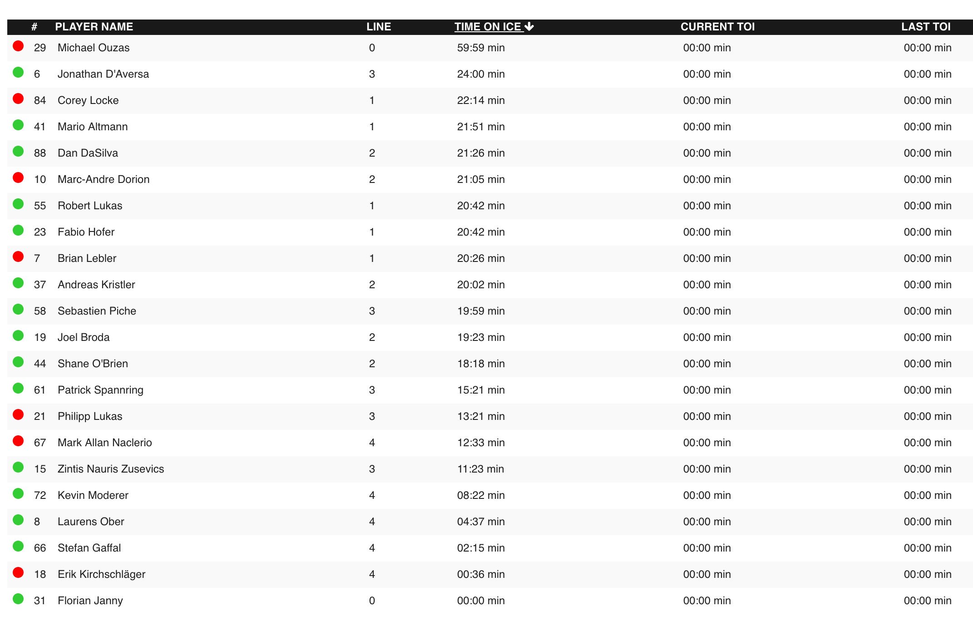This screenshot has width=973, height=621.
Task: Click the green status dot beside Jonathan D'Aversa
Action: [x=18, y=72]
